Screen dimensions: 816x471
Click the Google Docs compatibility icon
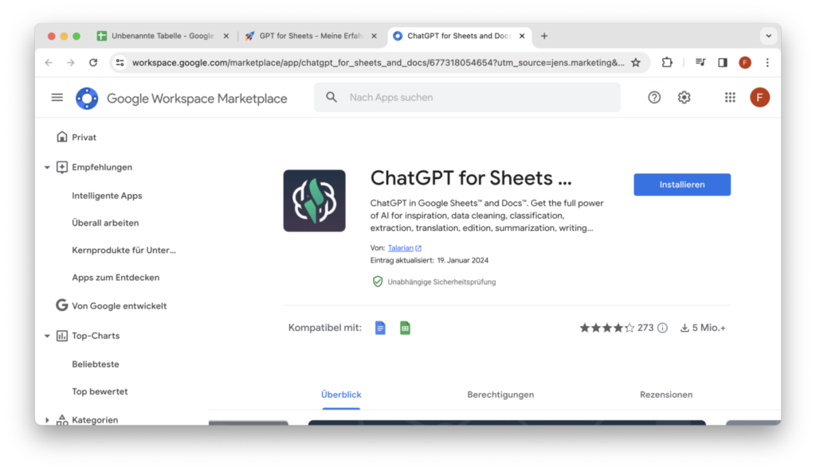pos(380,328)
